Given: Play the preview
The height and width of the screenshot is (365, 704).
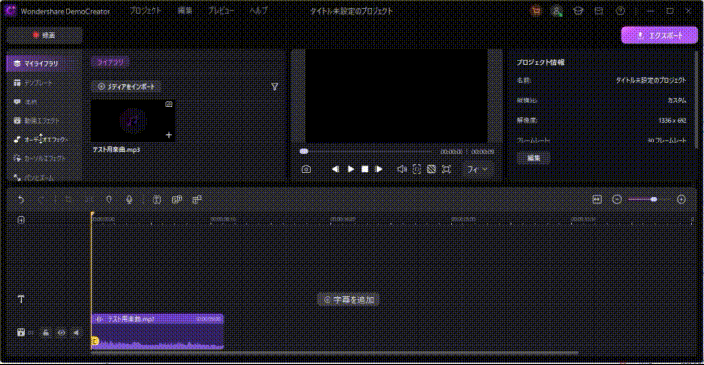Looking at the screenshot, I should (x=351, y=169).
